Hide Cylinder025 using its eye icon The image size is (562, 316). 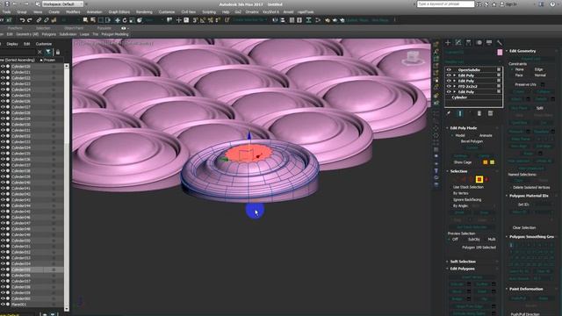(3, 96)
